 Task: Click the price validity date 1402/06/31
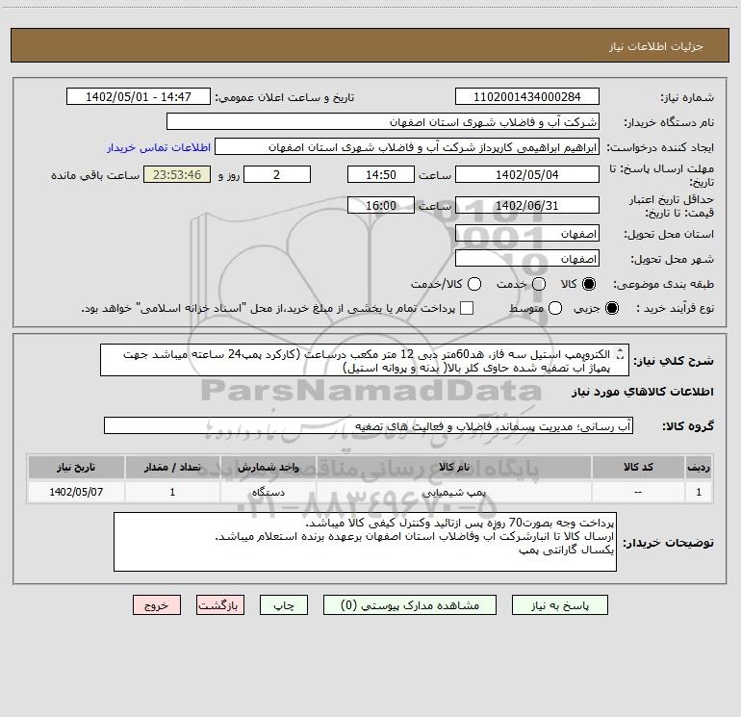click(x=527, y=205)
